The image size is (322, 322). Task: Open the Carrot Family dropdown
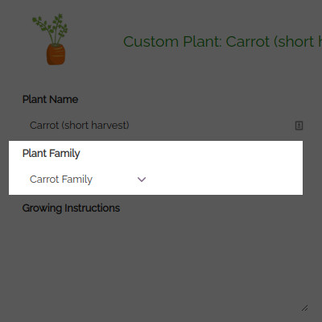click(88, 180)
